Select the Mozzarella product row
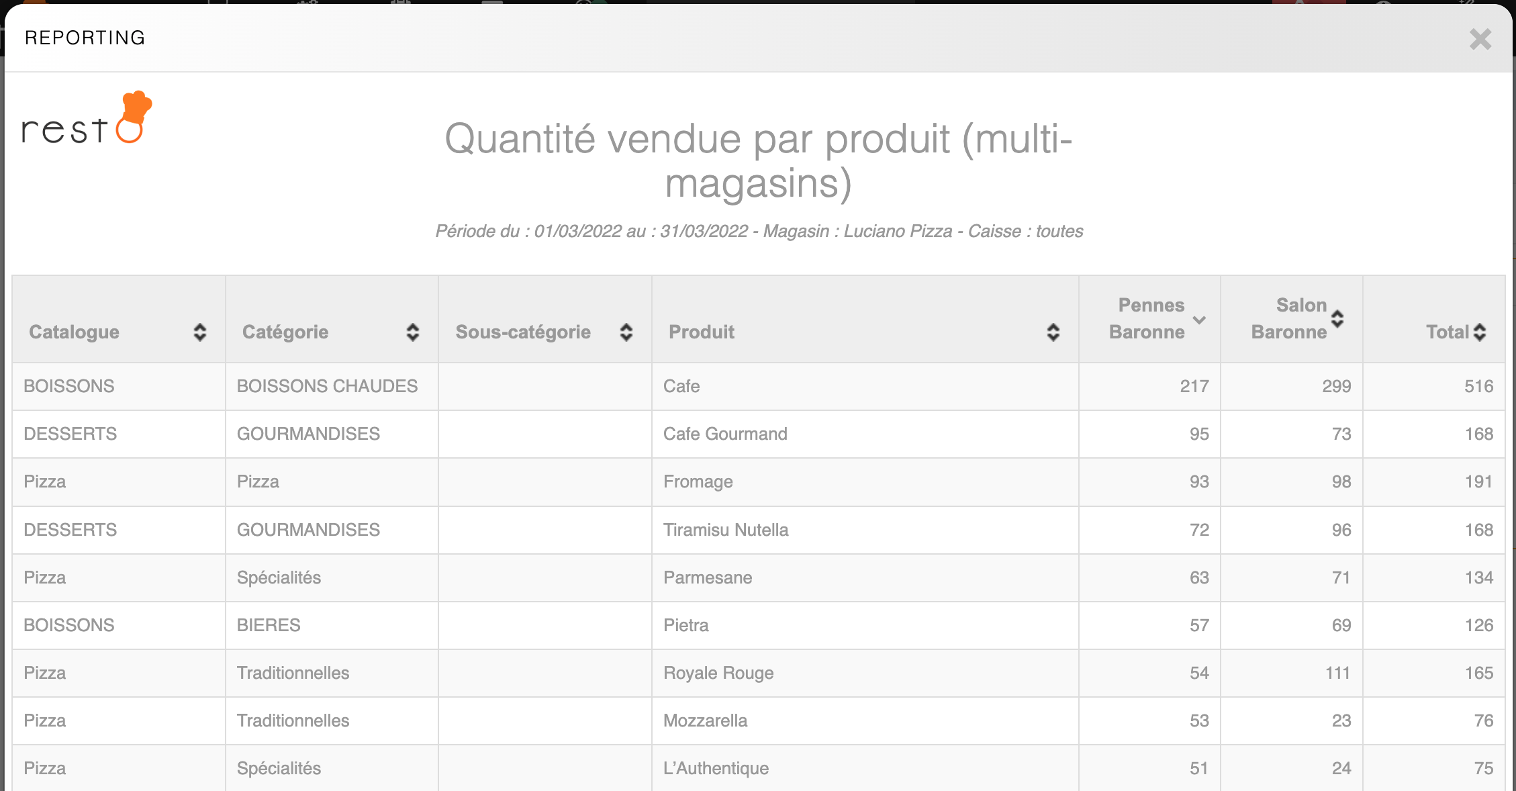 tap(705, 720)
